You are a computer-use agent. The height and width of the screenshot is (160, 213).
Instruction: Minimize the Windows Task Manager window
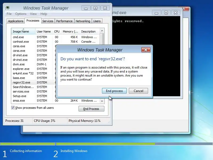click(x=86, y=8)
